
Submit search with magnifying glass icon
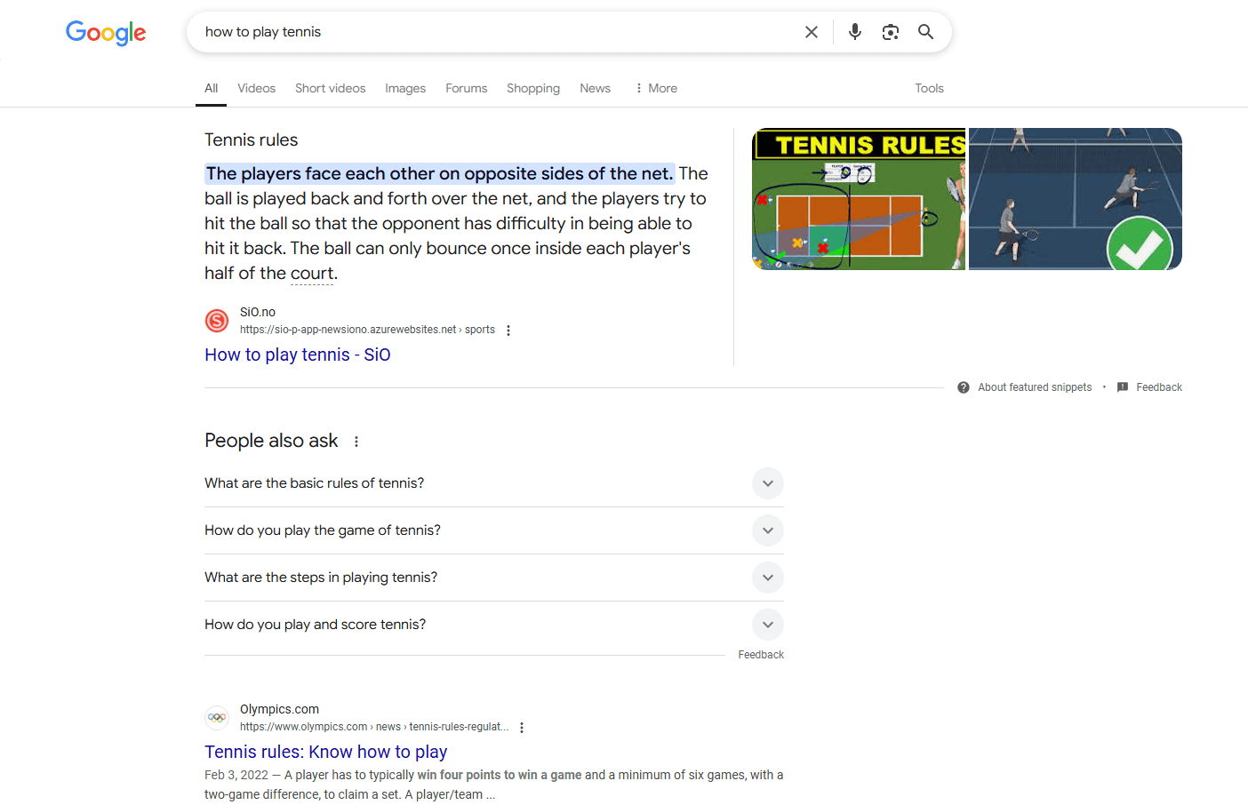click(x=925, y=32)
